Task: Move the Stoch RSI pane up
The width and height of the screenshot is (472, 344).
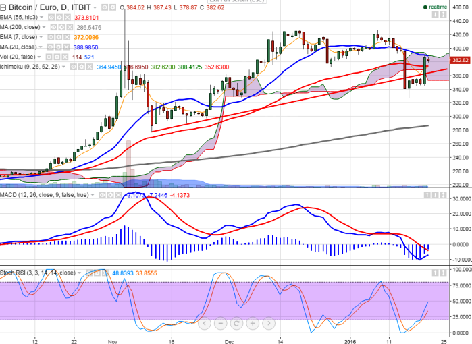Action: coord(436,273)
